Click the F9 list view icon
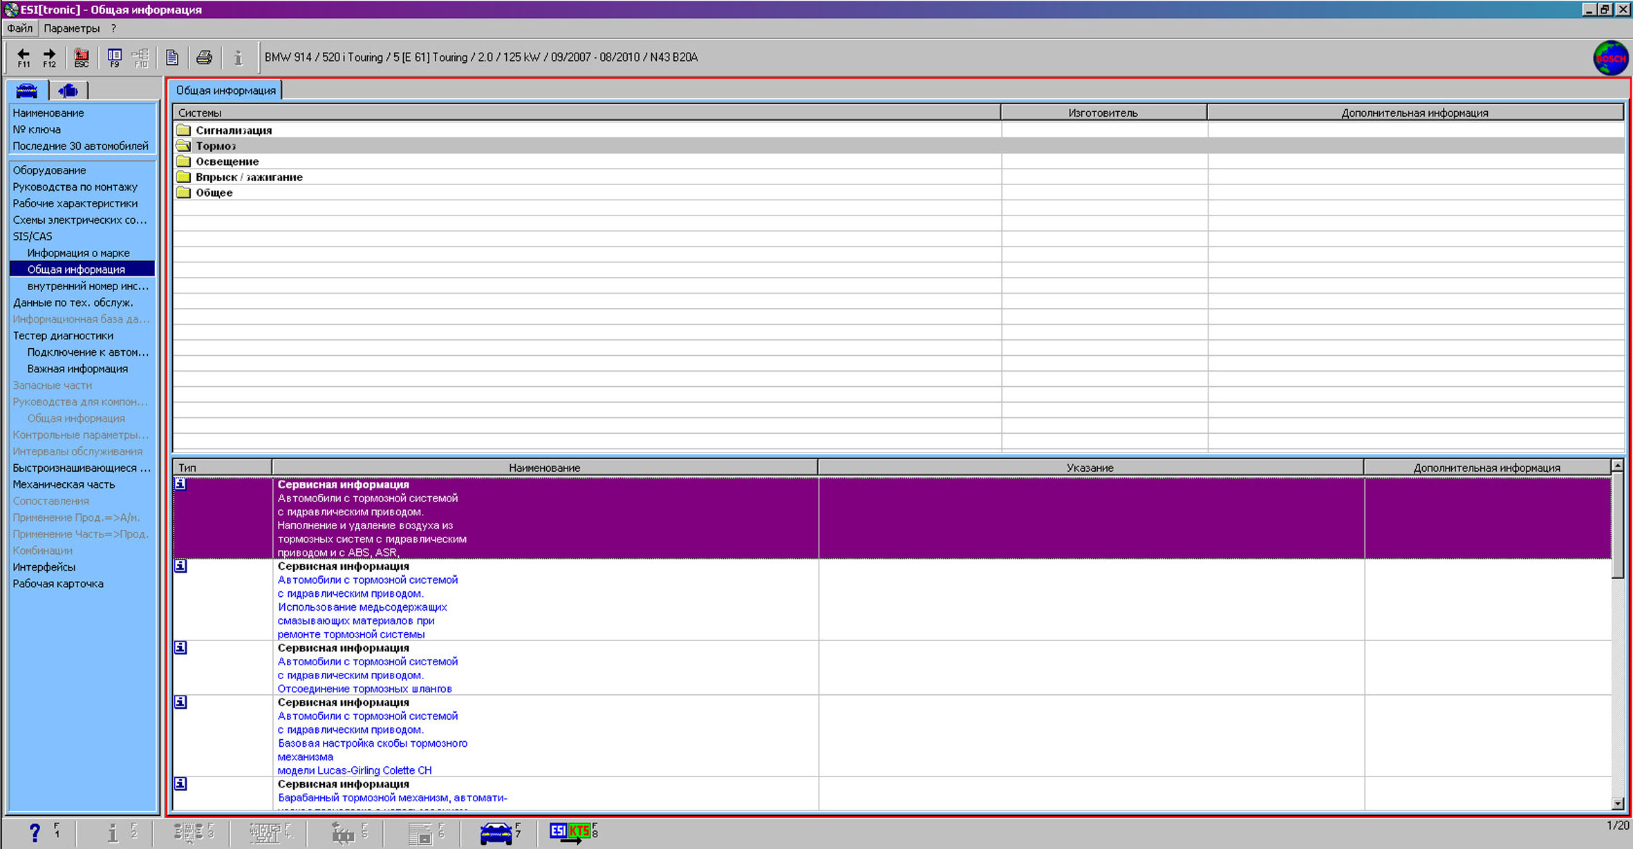 tap(114, 57)
